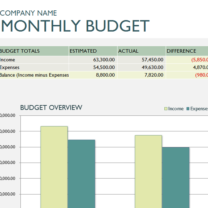Viewport: 208px width, 208px height.
Task: Select the first teal Expenses bar
Action: [x=81, y=174]
